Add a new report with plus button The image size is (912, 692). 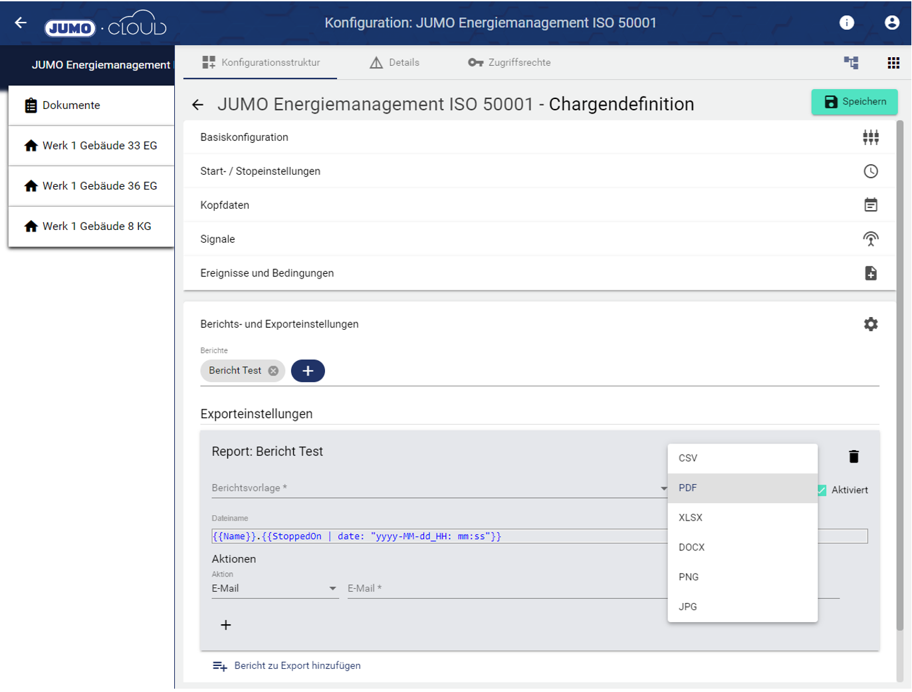pos(308,371)
